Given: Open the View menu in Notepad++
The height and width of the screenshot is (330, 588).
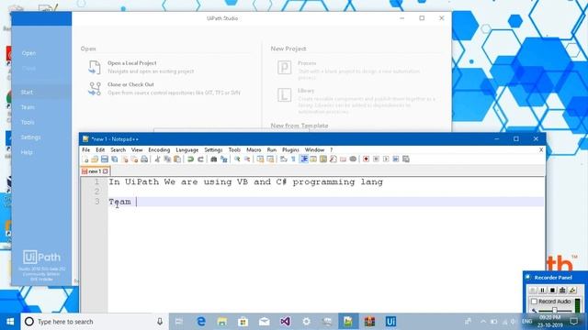Looking at the screenshot, I should 137,149.
